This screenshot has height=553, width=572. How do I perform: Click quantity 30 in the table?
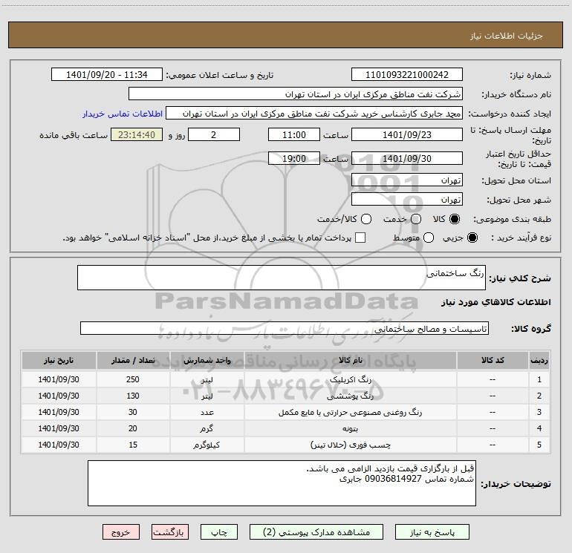click(133, 412)
